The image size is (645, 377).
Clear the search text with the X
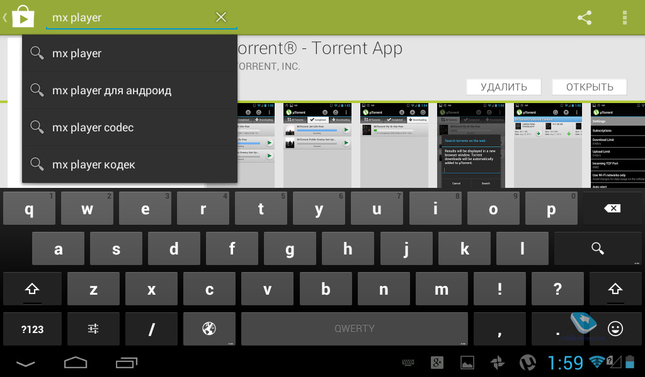[x=221, y=17]
